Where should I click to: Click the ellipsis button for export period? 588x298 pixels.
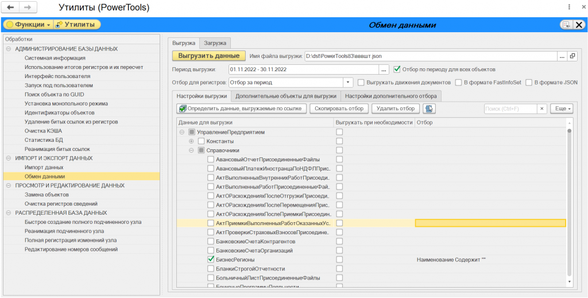(x=384, y=69)
